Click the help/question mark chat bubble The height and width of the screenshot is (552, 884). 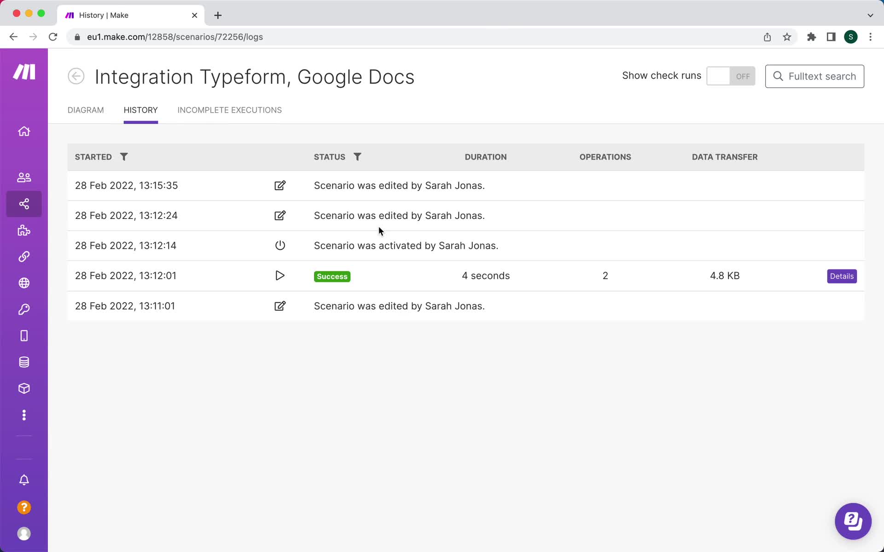tap(854, 521)
